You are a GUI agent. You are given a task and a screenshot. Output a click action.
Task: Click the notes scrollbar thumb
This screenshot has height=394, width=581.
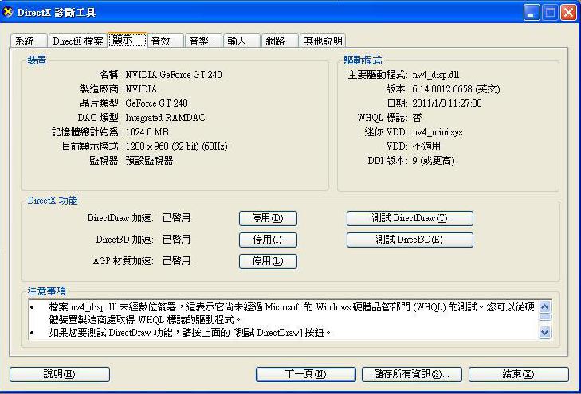point(544,318)
